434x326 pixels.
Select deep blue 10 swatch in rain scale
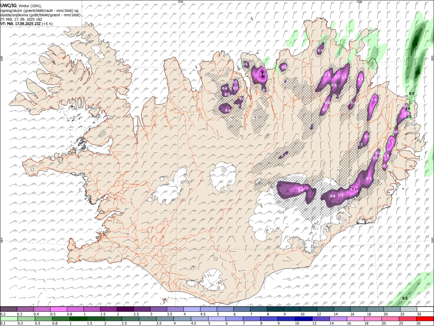pos(303,319)
